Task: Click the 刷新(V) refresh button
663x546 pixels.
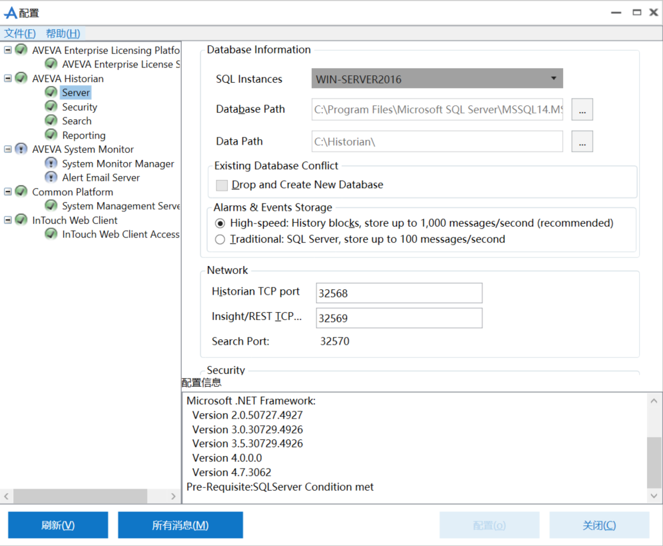Action: point(58,525)
